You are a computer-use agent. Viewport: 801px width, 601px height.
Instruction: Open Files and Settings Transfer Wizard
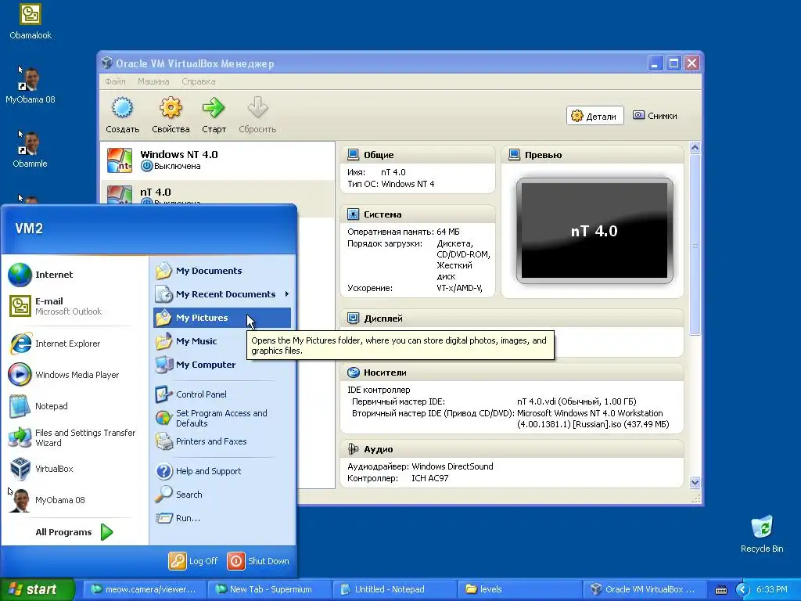(x=75, y=437)
